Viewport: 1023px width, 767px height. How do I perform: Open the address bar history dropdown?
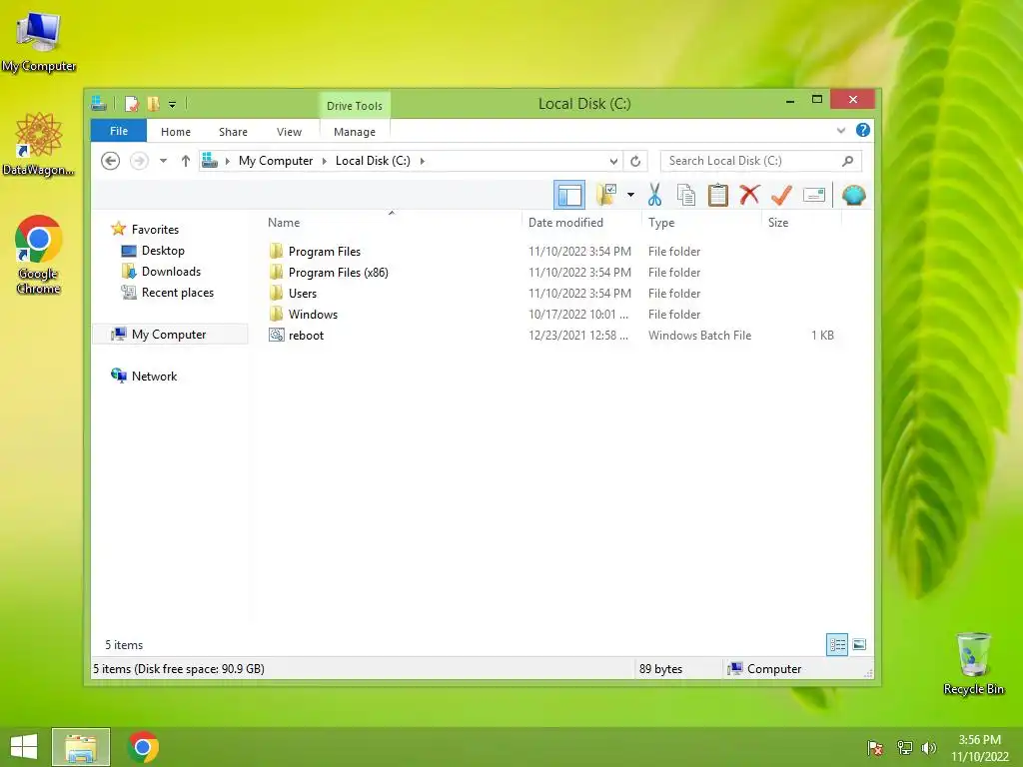(613, 161)
